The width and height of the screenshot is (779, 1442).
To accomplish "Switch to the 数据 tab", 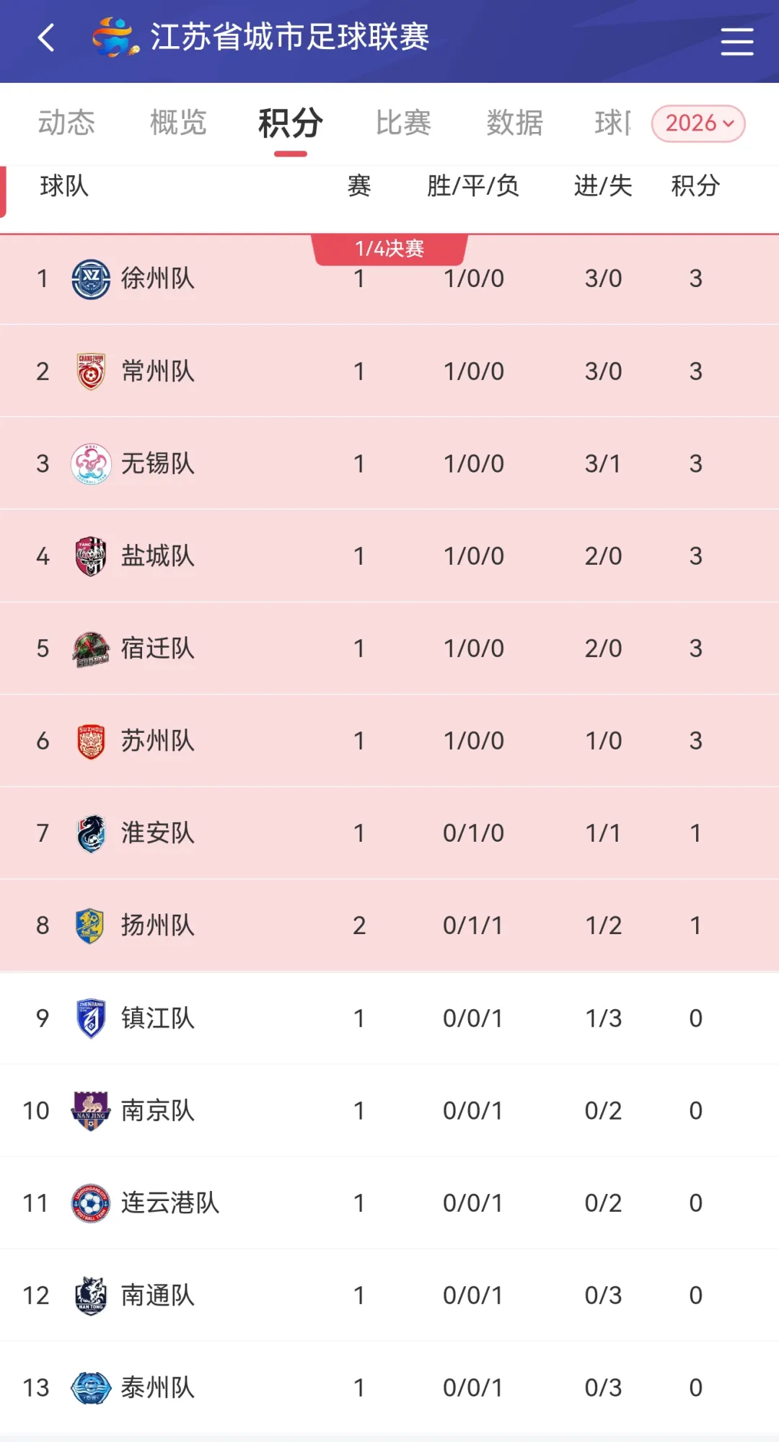I will (x=514, y=123).
